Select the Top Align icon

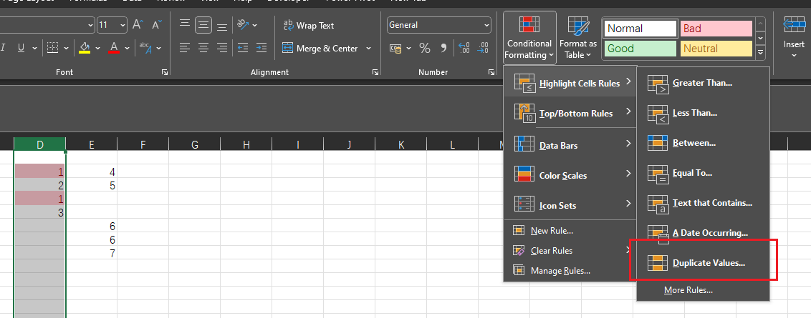point(185,25)
